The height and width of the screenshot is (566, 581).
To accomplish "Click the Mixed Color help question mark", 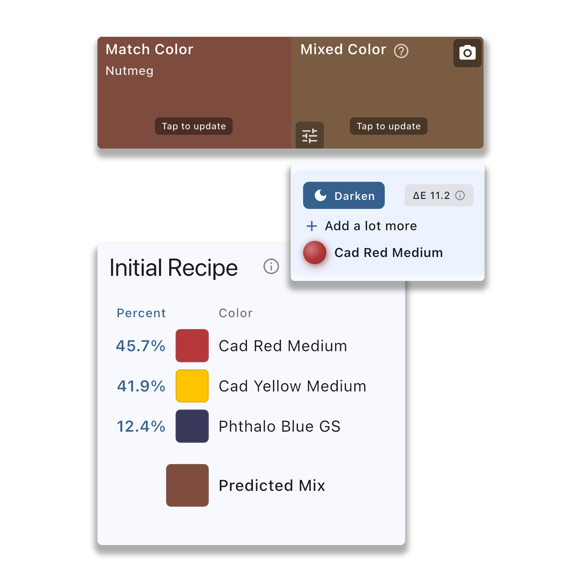I will pos(401,50).
